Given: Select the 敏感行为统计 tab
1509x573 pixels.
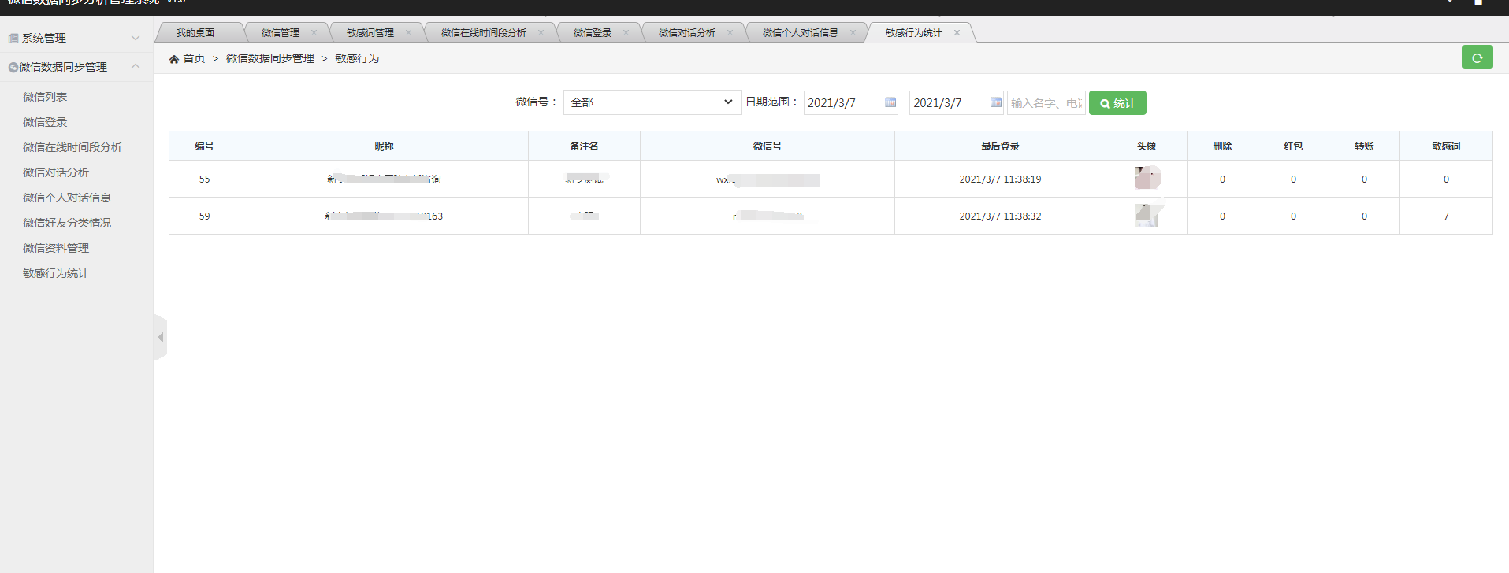Looking at the screenshot, I should point(914,32).
